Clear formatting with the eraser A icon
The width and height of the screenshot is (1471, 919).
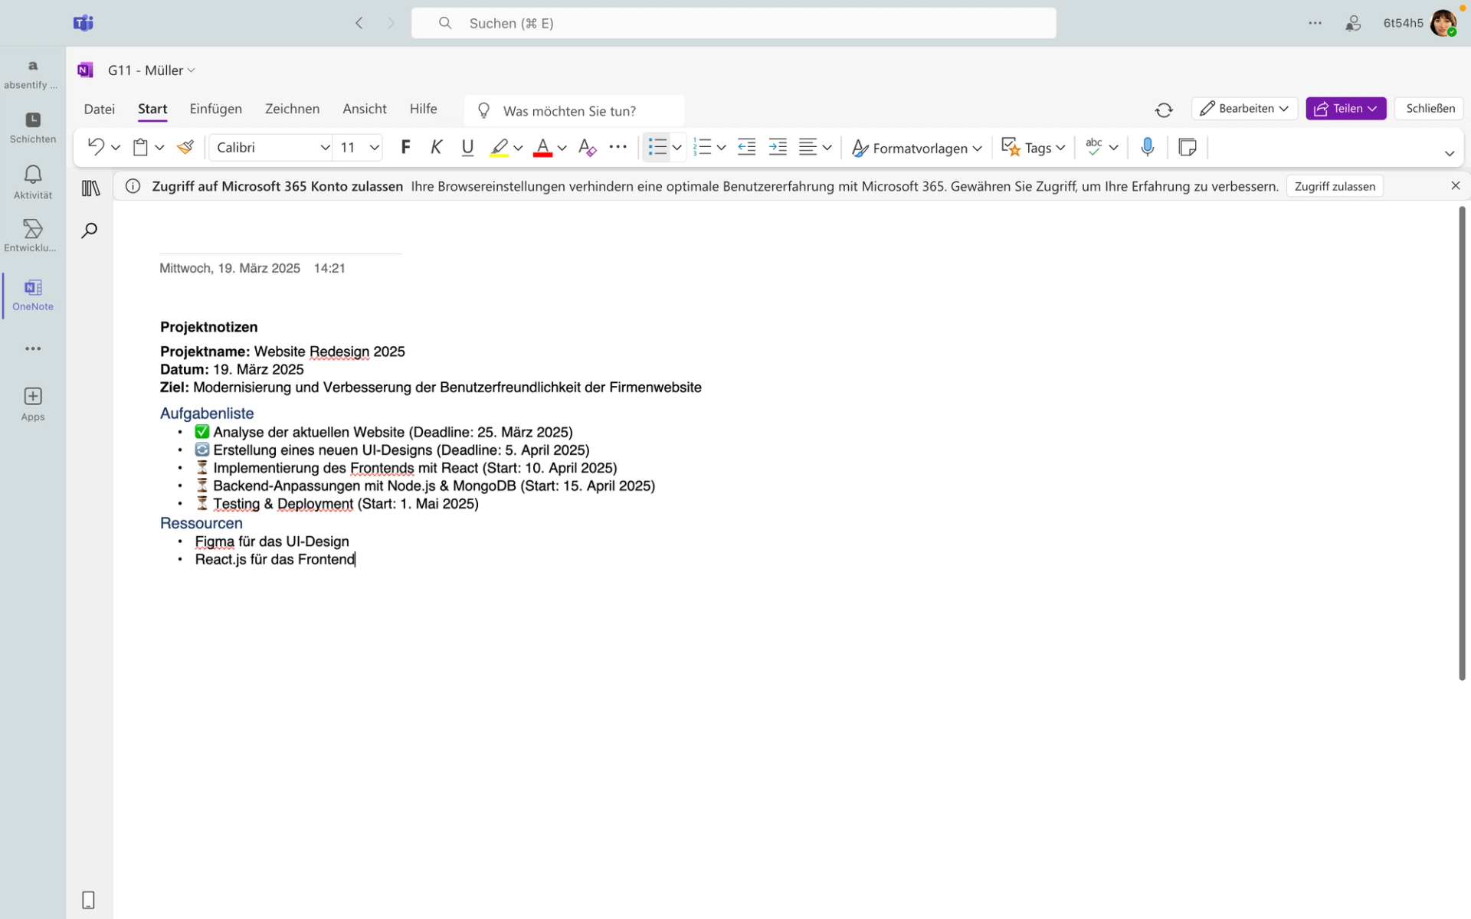[x=587, y=147]
